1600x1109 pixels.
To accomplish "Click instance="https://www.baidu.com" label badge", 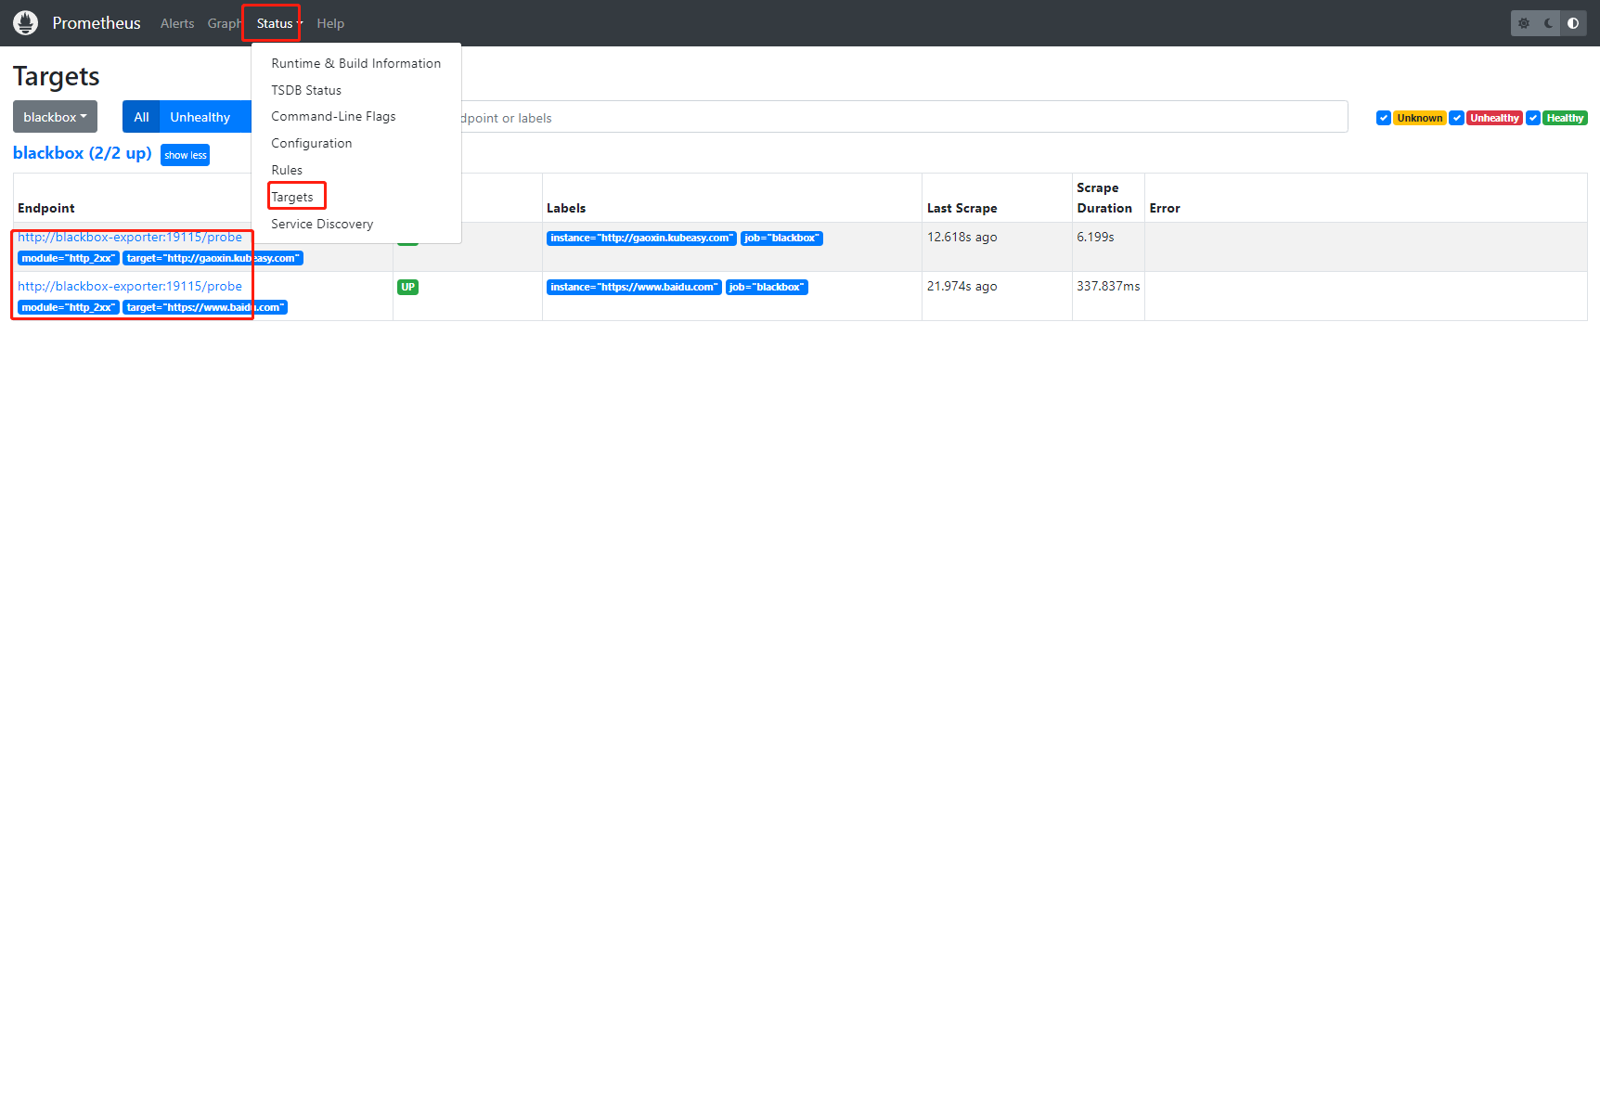I will coord(634,287).
